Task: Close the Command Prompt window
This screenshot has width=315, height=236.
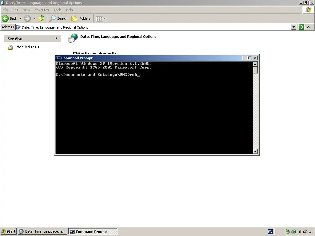Action: click(x=255, y=58)
